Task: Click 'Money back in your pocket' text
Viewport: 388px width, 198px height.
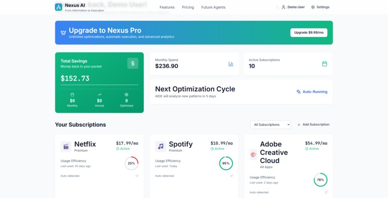Action: click(81, 66)
